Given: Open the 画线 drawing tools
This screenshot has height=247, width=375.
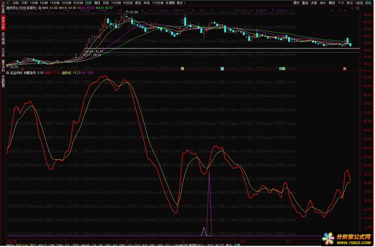Looking at the screenshot, I should [332, 3].
